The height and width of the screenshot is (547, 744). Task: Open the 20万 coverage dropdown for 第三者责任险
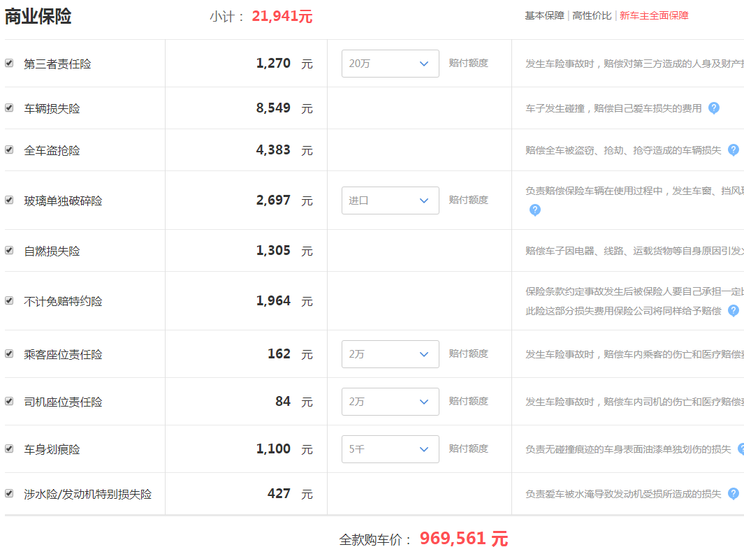[390, 64]
